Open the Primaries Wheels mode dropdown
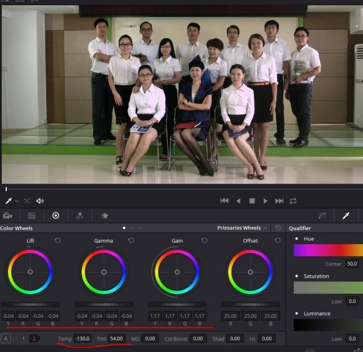363x352 pixels. point(243,228)
